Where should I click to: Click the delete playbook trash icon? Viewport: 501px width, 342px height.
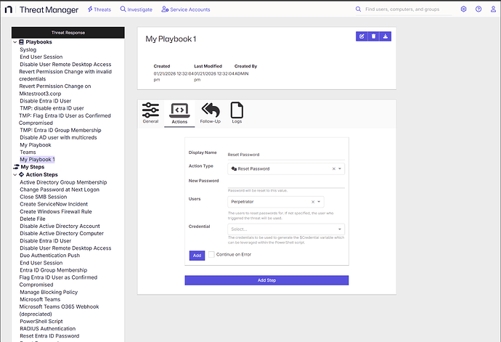pyautogui.click(x=373, y=36)
